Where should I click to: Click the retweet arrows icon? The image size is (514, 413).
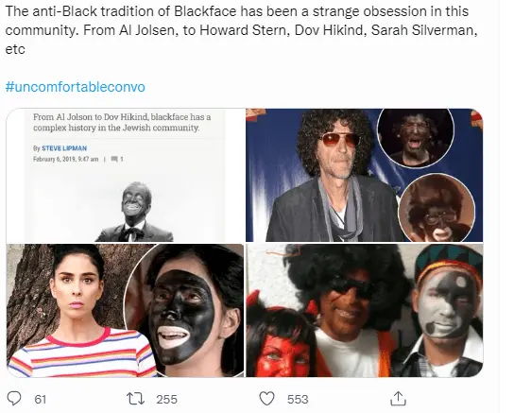(135, 399)
